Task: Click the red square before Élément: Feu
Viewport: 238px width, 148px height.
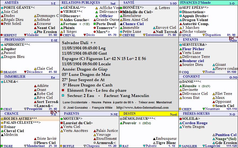Action: coord(63,90)
